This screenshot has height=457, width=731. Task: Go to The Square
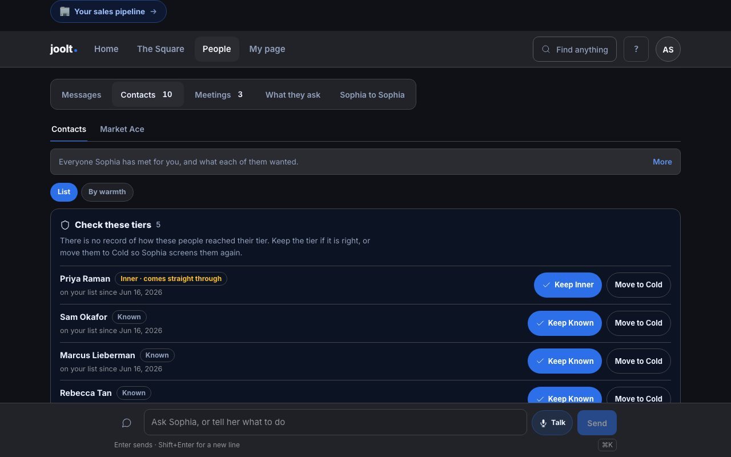coord(160,49)
